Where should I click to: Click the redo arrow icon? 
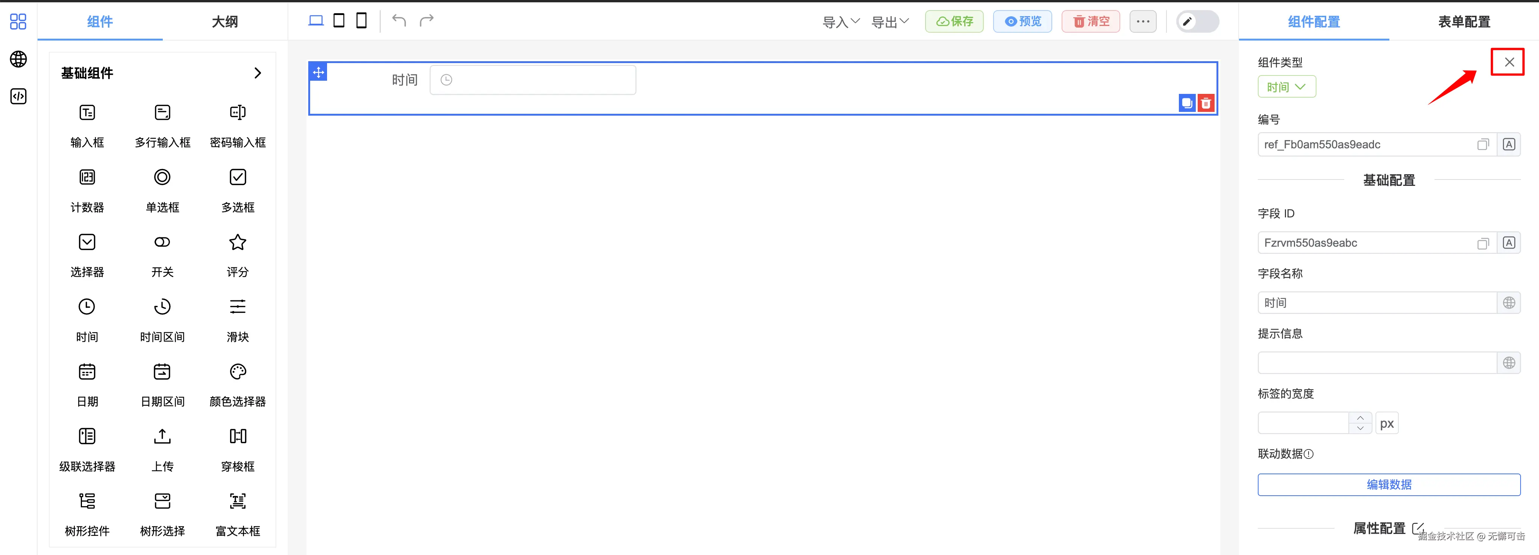[427, 21]
